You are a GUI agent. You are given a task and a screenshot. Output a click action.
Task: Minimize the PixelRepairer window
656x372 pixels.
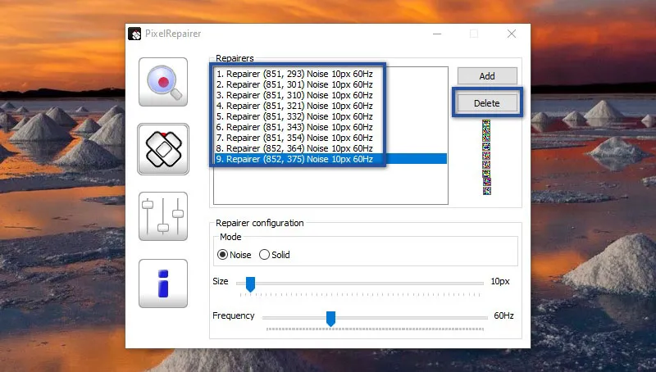tap(437, 34)
